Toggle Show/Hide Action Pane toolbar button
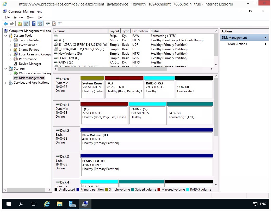The height and width of the screenshot is (212, 272). pos(40,24)
